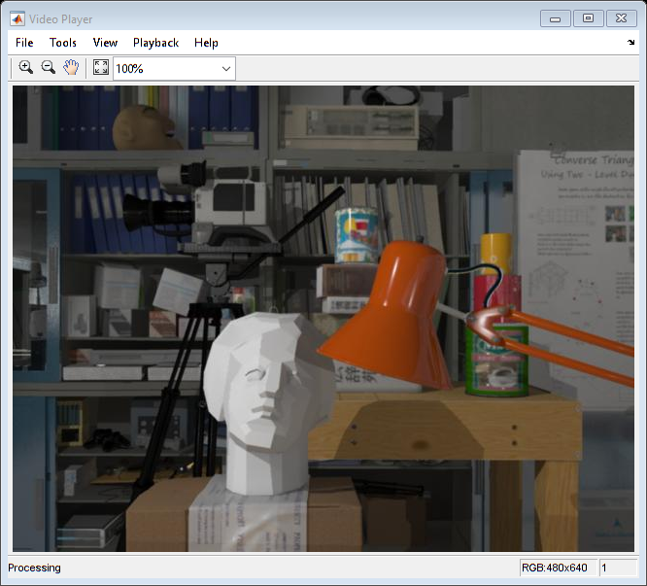
Task: Click the dock arrow in the menu bar
Action: point(630,43)
